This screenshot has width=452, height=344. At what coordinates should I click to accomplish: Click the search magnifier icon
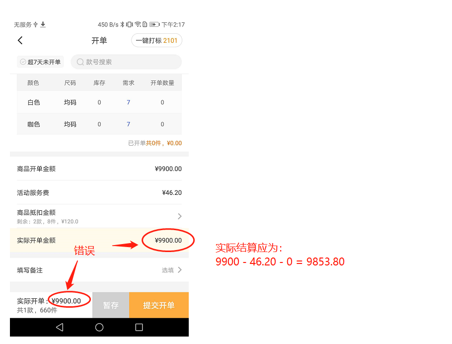[x=80, y=62]
